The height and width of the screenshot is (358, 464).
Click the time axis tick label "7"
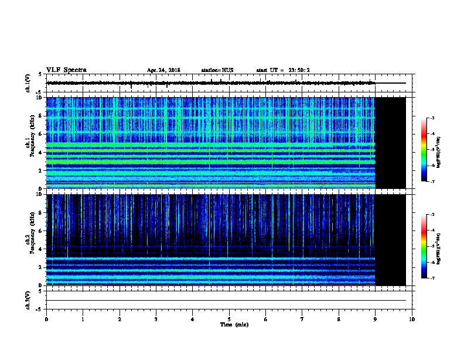point(302,319)
